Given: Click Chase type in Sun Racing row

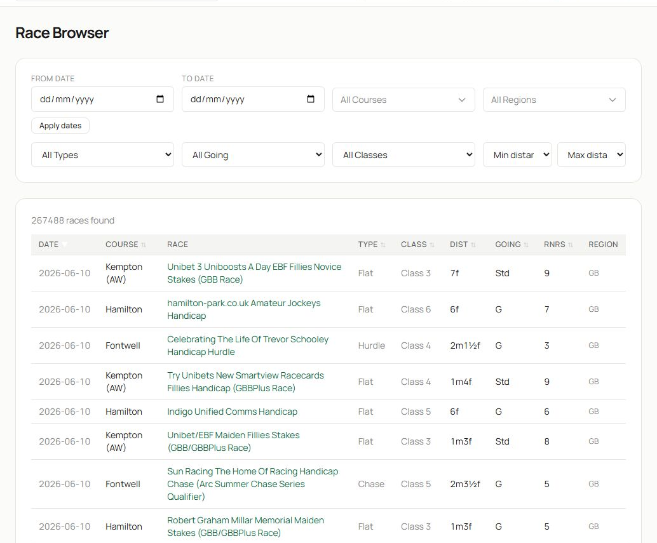Looking at the screenshot, I should coord(371,484).
